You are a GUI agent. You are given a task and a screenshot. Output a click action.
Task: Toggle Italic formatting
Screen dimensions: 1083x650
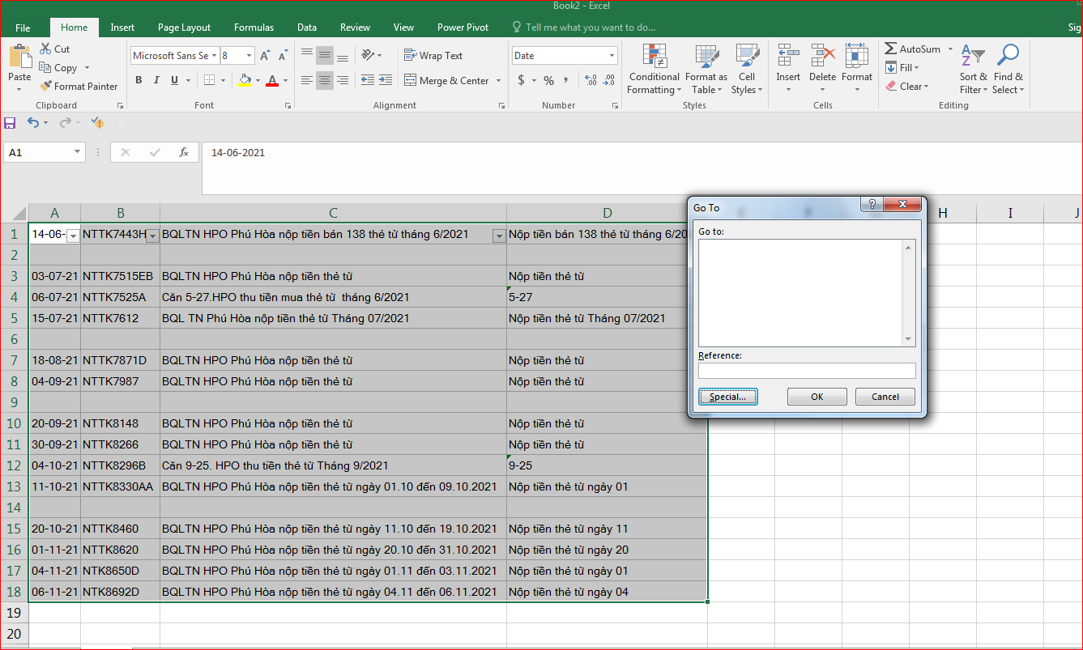point(156,80)
